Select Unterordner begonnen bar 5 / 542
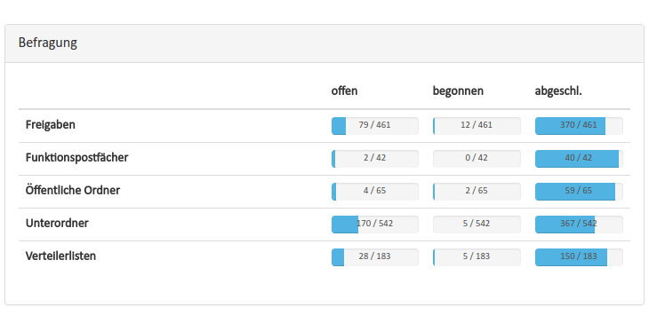The height and width of the screenshot is (331, 649). pyautogui.click(x=477, y=225)
